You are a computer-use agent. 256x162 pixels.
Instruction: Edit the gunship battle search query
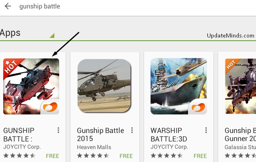point(40,6)
